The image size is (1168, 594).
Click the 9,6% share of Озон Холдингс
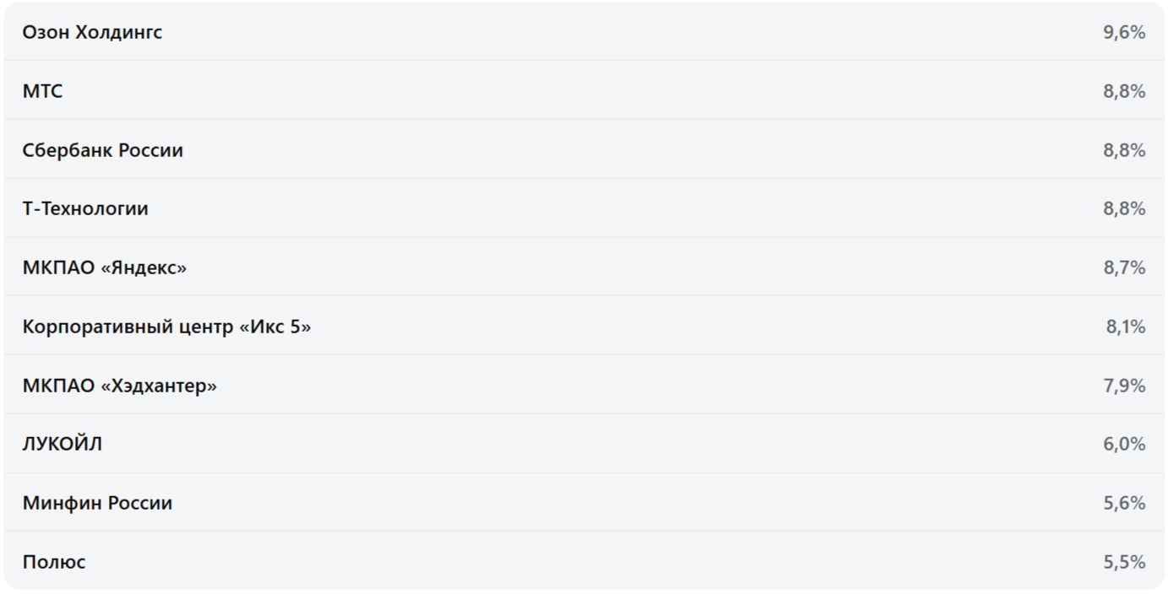pyautogui.click(x=1124, y=32)
